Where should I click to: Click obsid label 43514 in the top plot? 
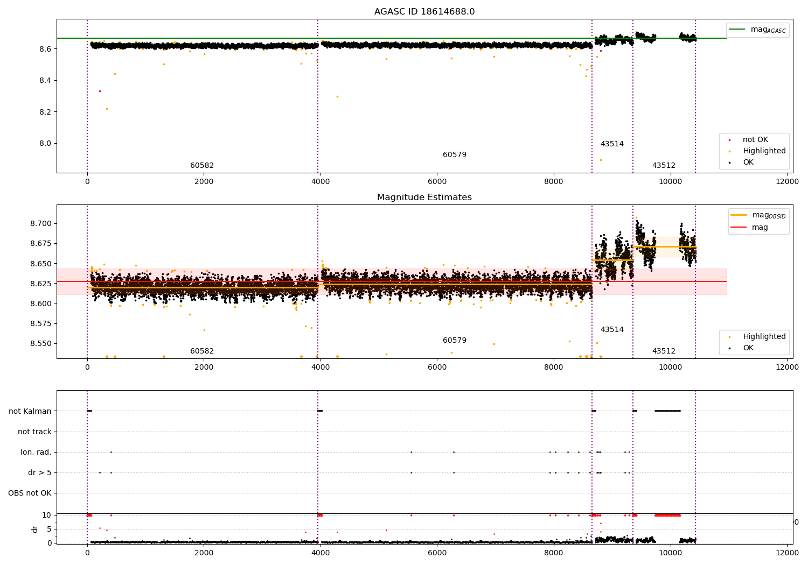[612, 144]
